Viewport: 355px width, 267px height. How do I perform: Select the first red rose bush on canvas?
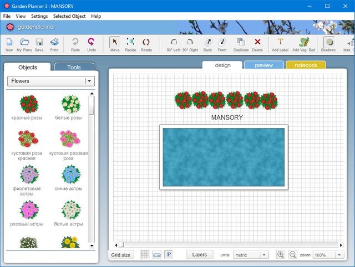tap(183, 100)
